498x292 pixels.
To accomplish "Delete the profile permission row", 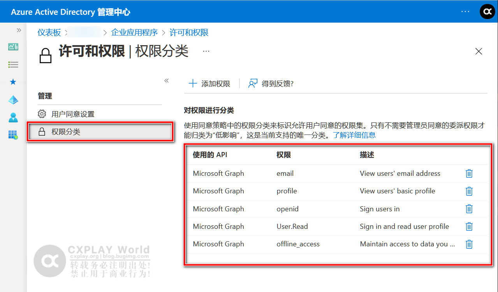I will tap(469, 191).
